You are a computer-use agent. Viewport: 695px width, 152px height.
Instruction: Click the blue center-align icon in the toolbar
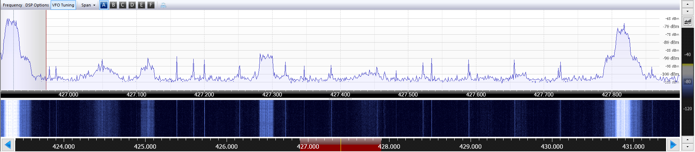tap(163, 5)
